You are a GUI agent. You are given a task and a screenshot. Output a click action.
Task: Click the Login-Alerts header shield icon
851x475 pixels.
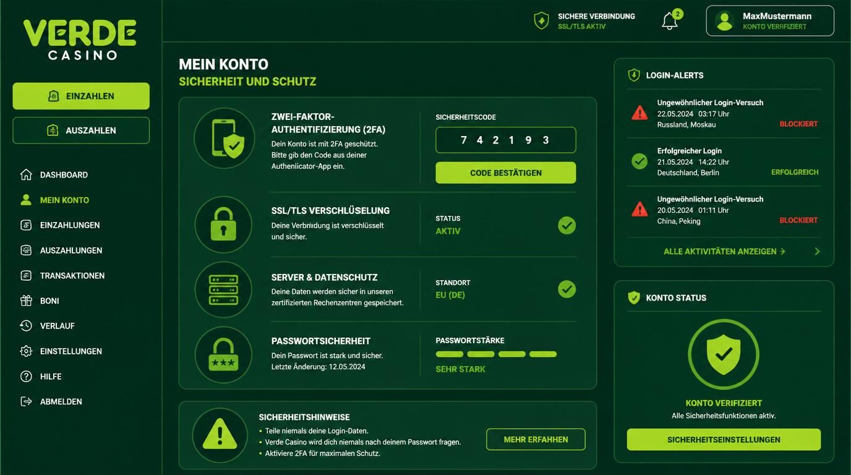(x=634, y=75)
